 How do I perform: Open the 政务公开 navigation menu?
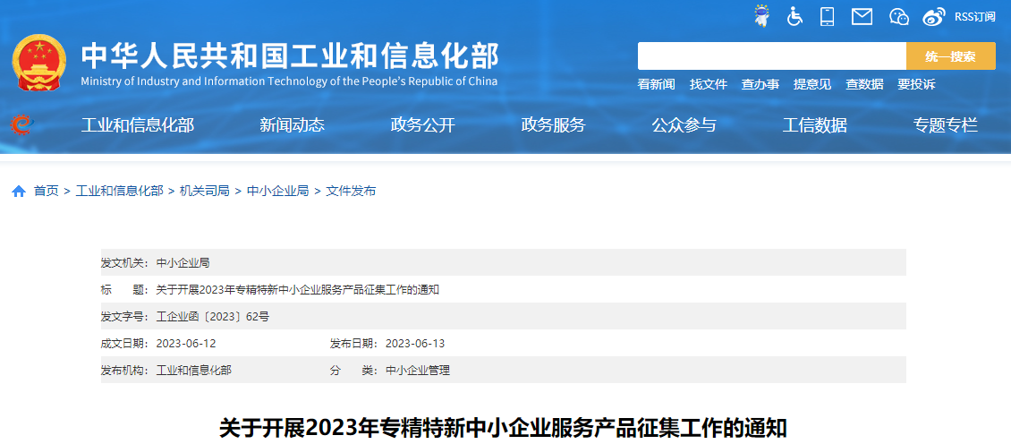(x=423, y=125)
